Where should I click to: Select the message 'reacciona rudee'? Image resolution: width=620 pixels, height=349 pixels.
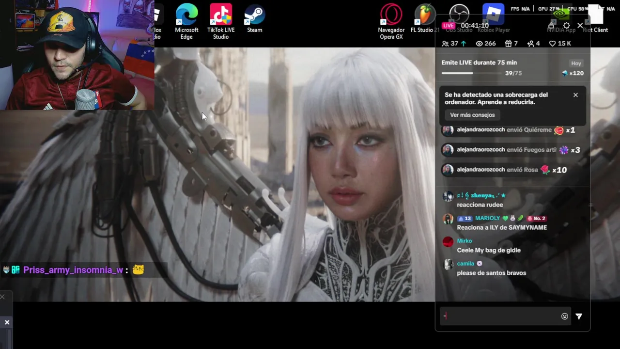[x=480, y=205]
